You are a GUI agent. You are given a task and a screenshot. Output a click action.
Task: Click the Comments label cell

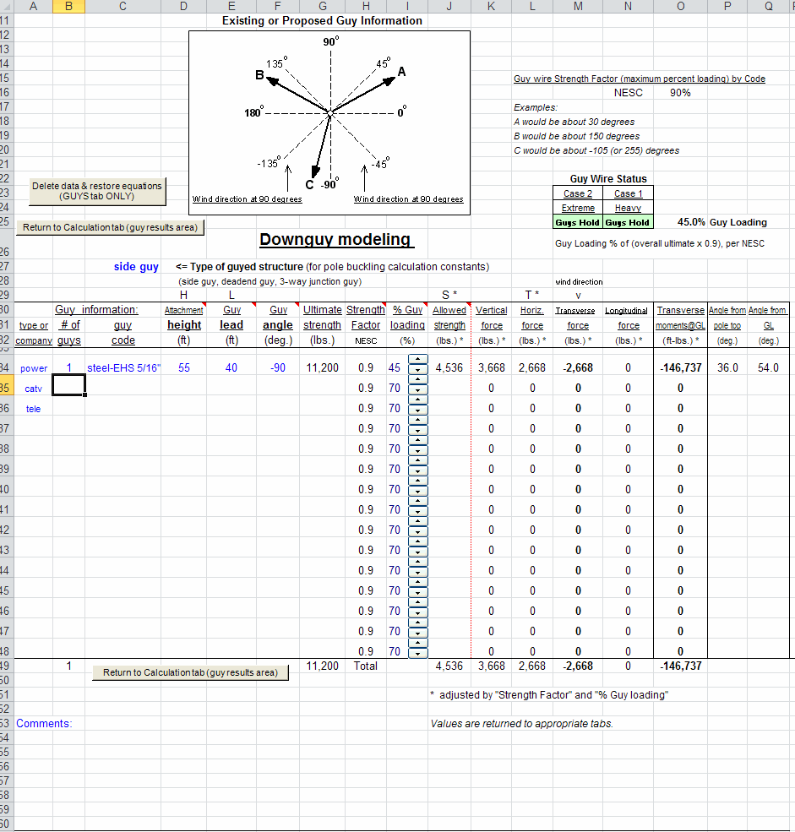pyautogui.click(x=44, y=724)
